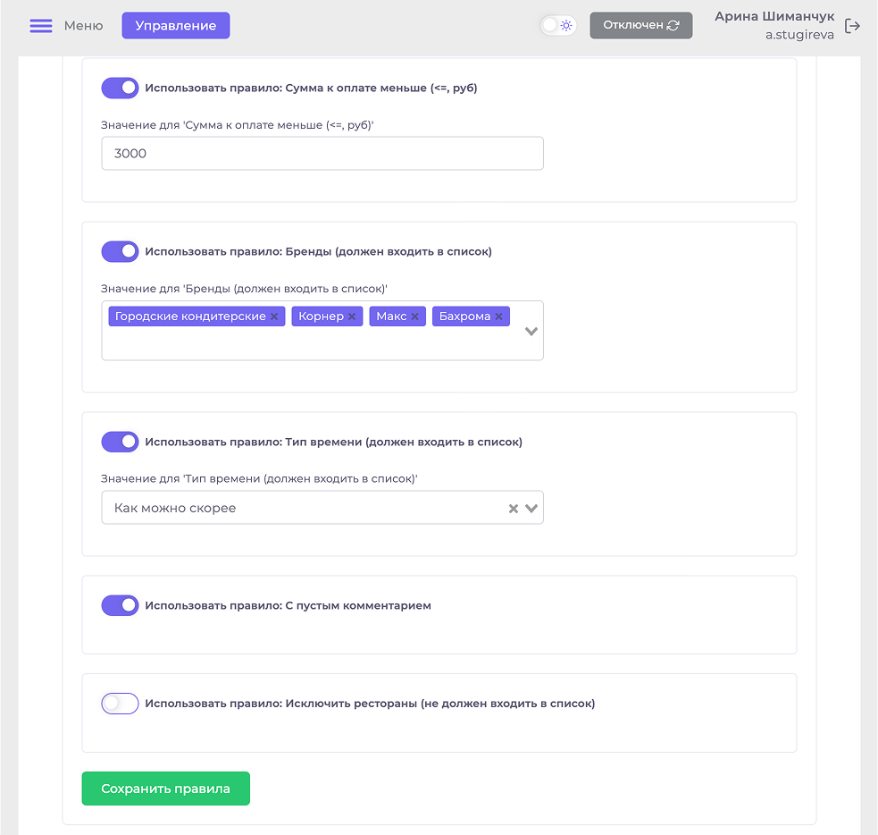Viewport: 878px width, 835px height.
Task: Click the «Отключен» status button
Action: tap(640, 25)
